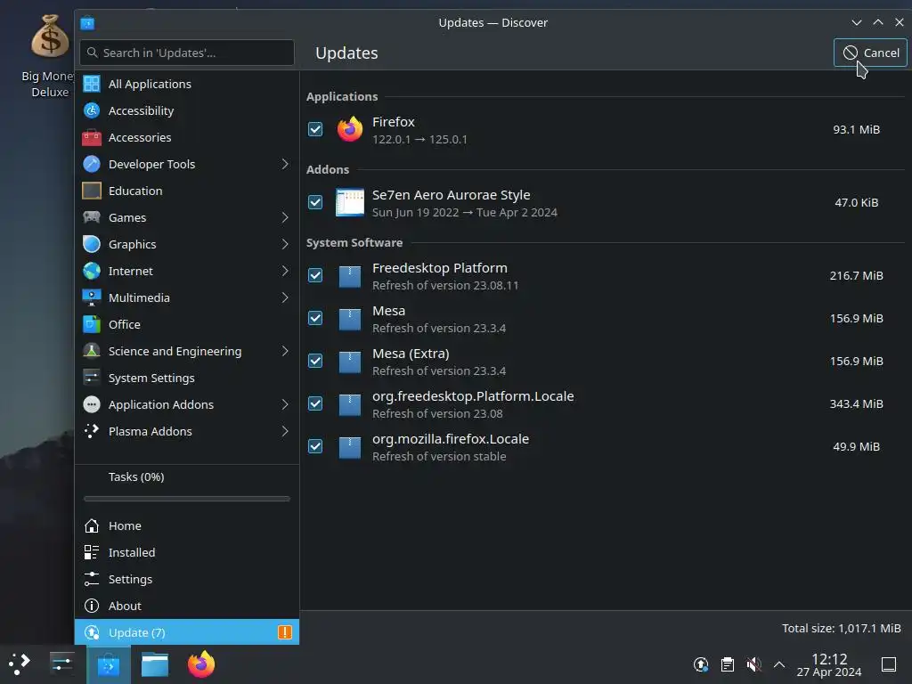The height and width of the screenshot is (684, 912).
Task: Click the '343.4 MiB' size value
Action: [856, 403]
